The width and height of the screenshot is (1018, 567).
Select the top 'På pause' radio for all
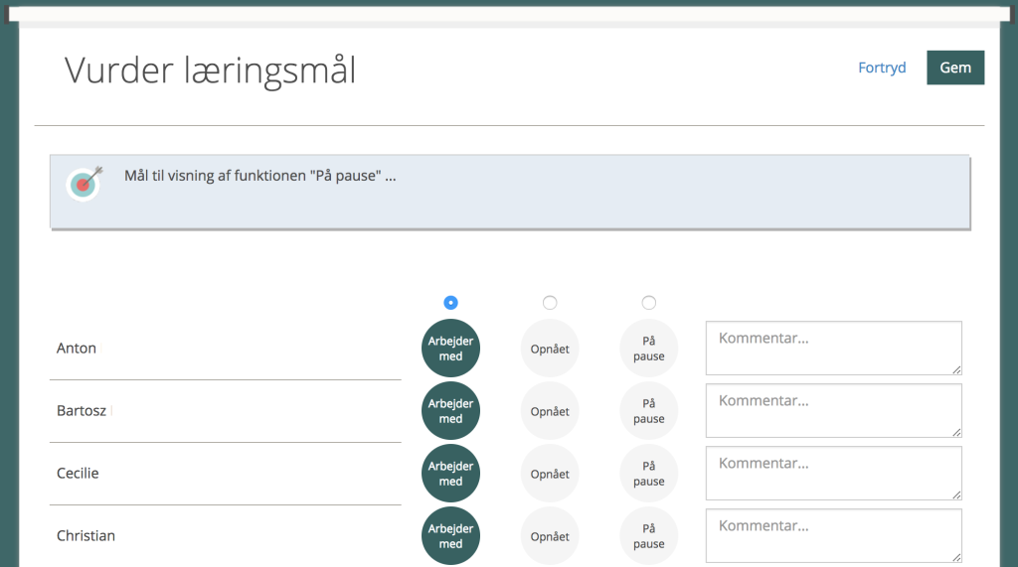[x=649, y=303]
